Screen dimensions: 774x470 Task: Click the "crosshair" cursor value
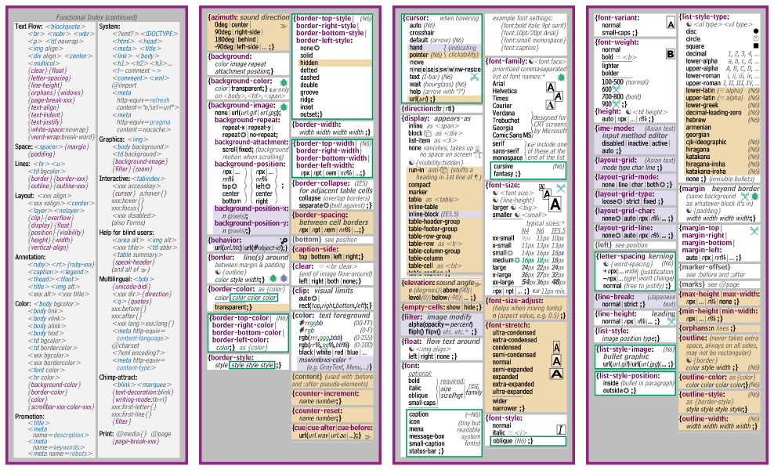point(422,33)
